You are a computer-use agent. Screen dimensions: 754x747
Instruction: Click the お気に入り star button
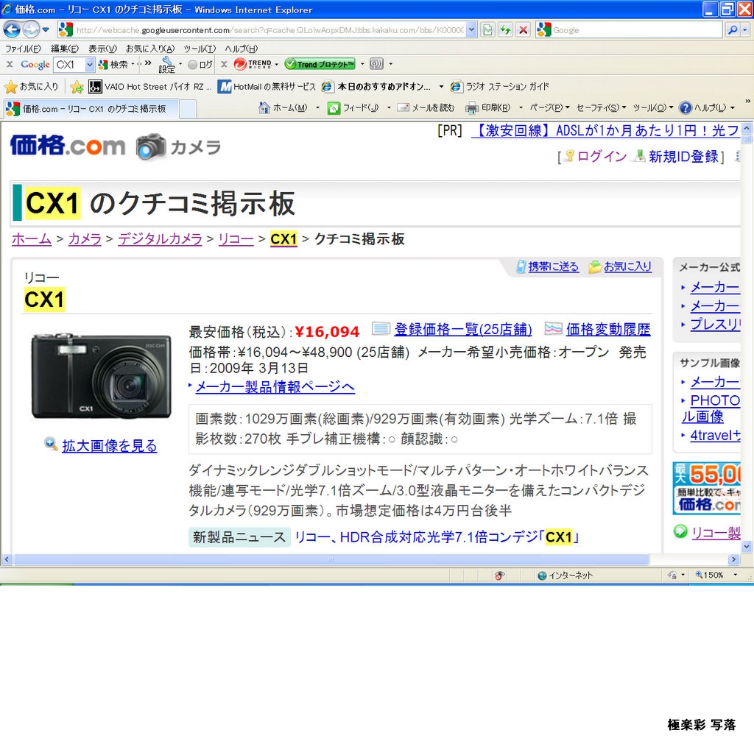point(31,87)
